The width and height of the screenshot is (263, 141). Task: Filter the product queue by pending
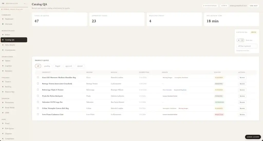pos(47,66)
